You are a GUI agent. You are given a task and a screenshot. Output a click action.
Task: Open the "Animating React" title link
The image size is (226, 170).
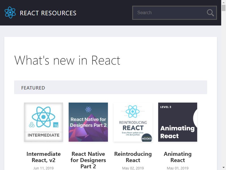178,157
